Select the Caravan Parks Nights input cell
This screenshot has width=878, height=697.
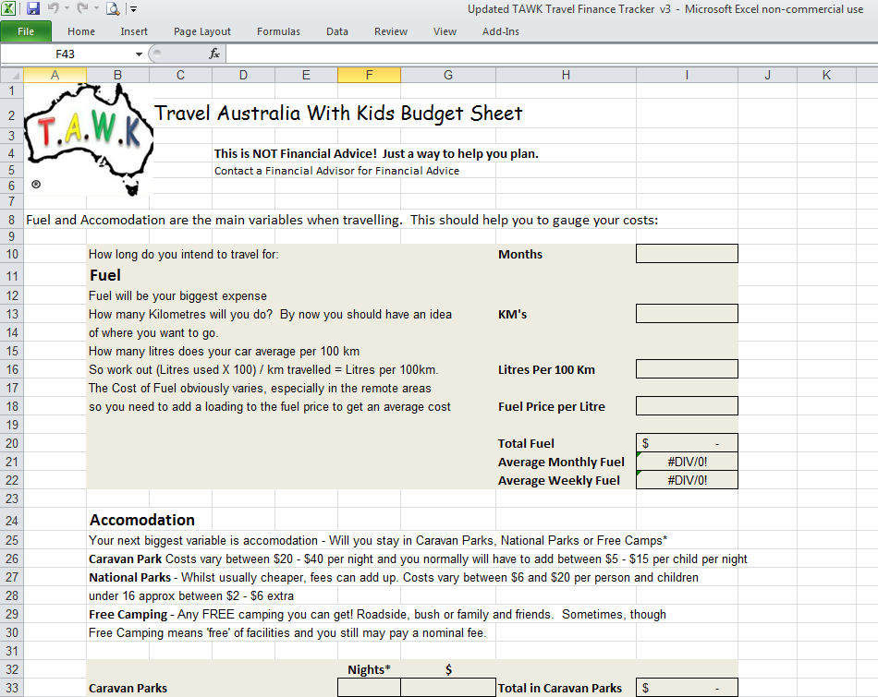369,688
